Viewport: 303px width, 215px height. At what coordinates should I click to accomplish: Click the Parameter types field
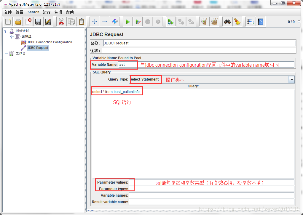[211, 189]
